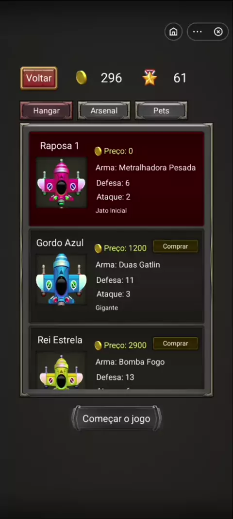
Task: Click coin icon beside Preço: 2900
Action: tap(98, 345)
